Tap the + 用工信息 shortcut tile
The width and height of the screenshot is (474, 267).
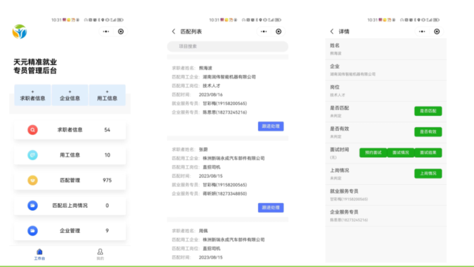click(107, 95)
